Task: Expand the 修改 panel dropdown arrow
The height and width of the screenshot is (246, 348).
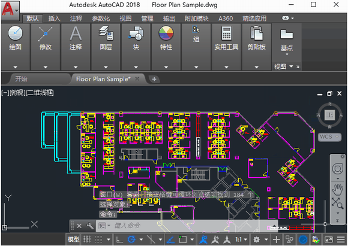Action: (x=46, y=67)
